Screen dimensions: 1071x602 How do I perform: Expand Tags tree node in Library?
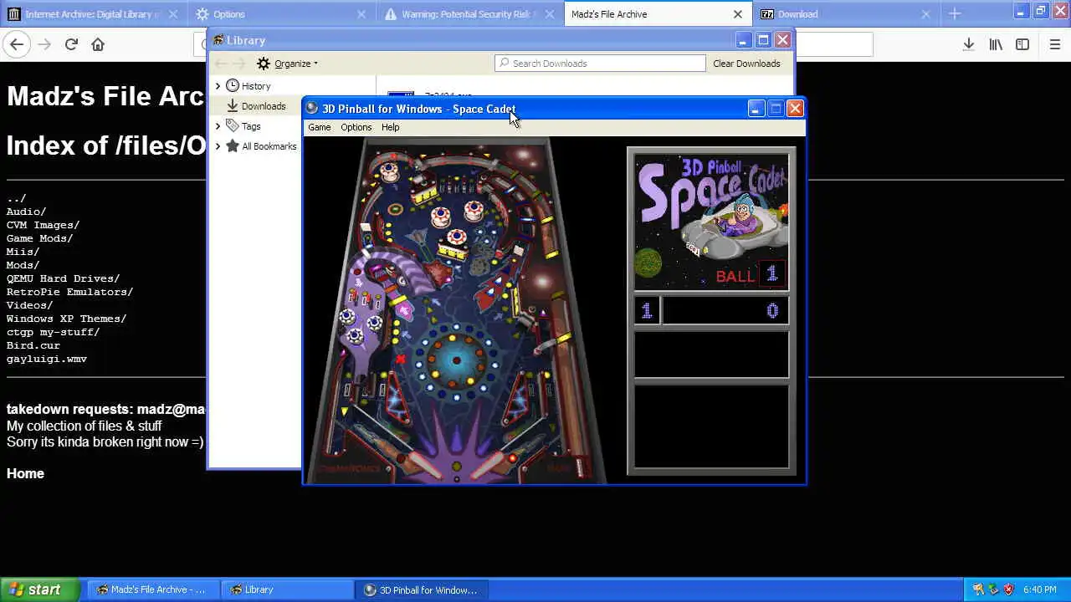[218, 125]
